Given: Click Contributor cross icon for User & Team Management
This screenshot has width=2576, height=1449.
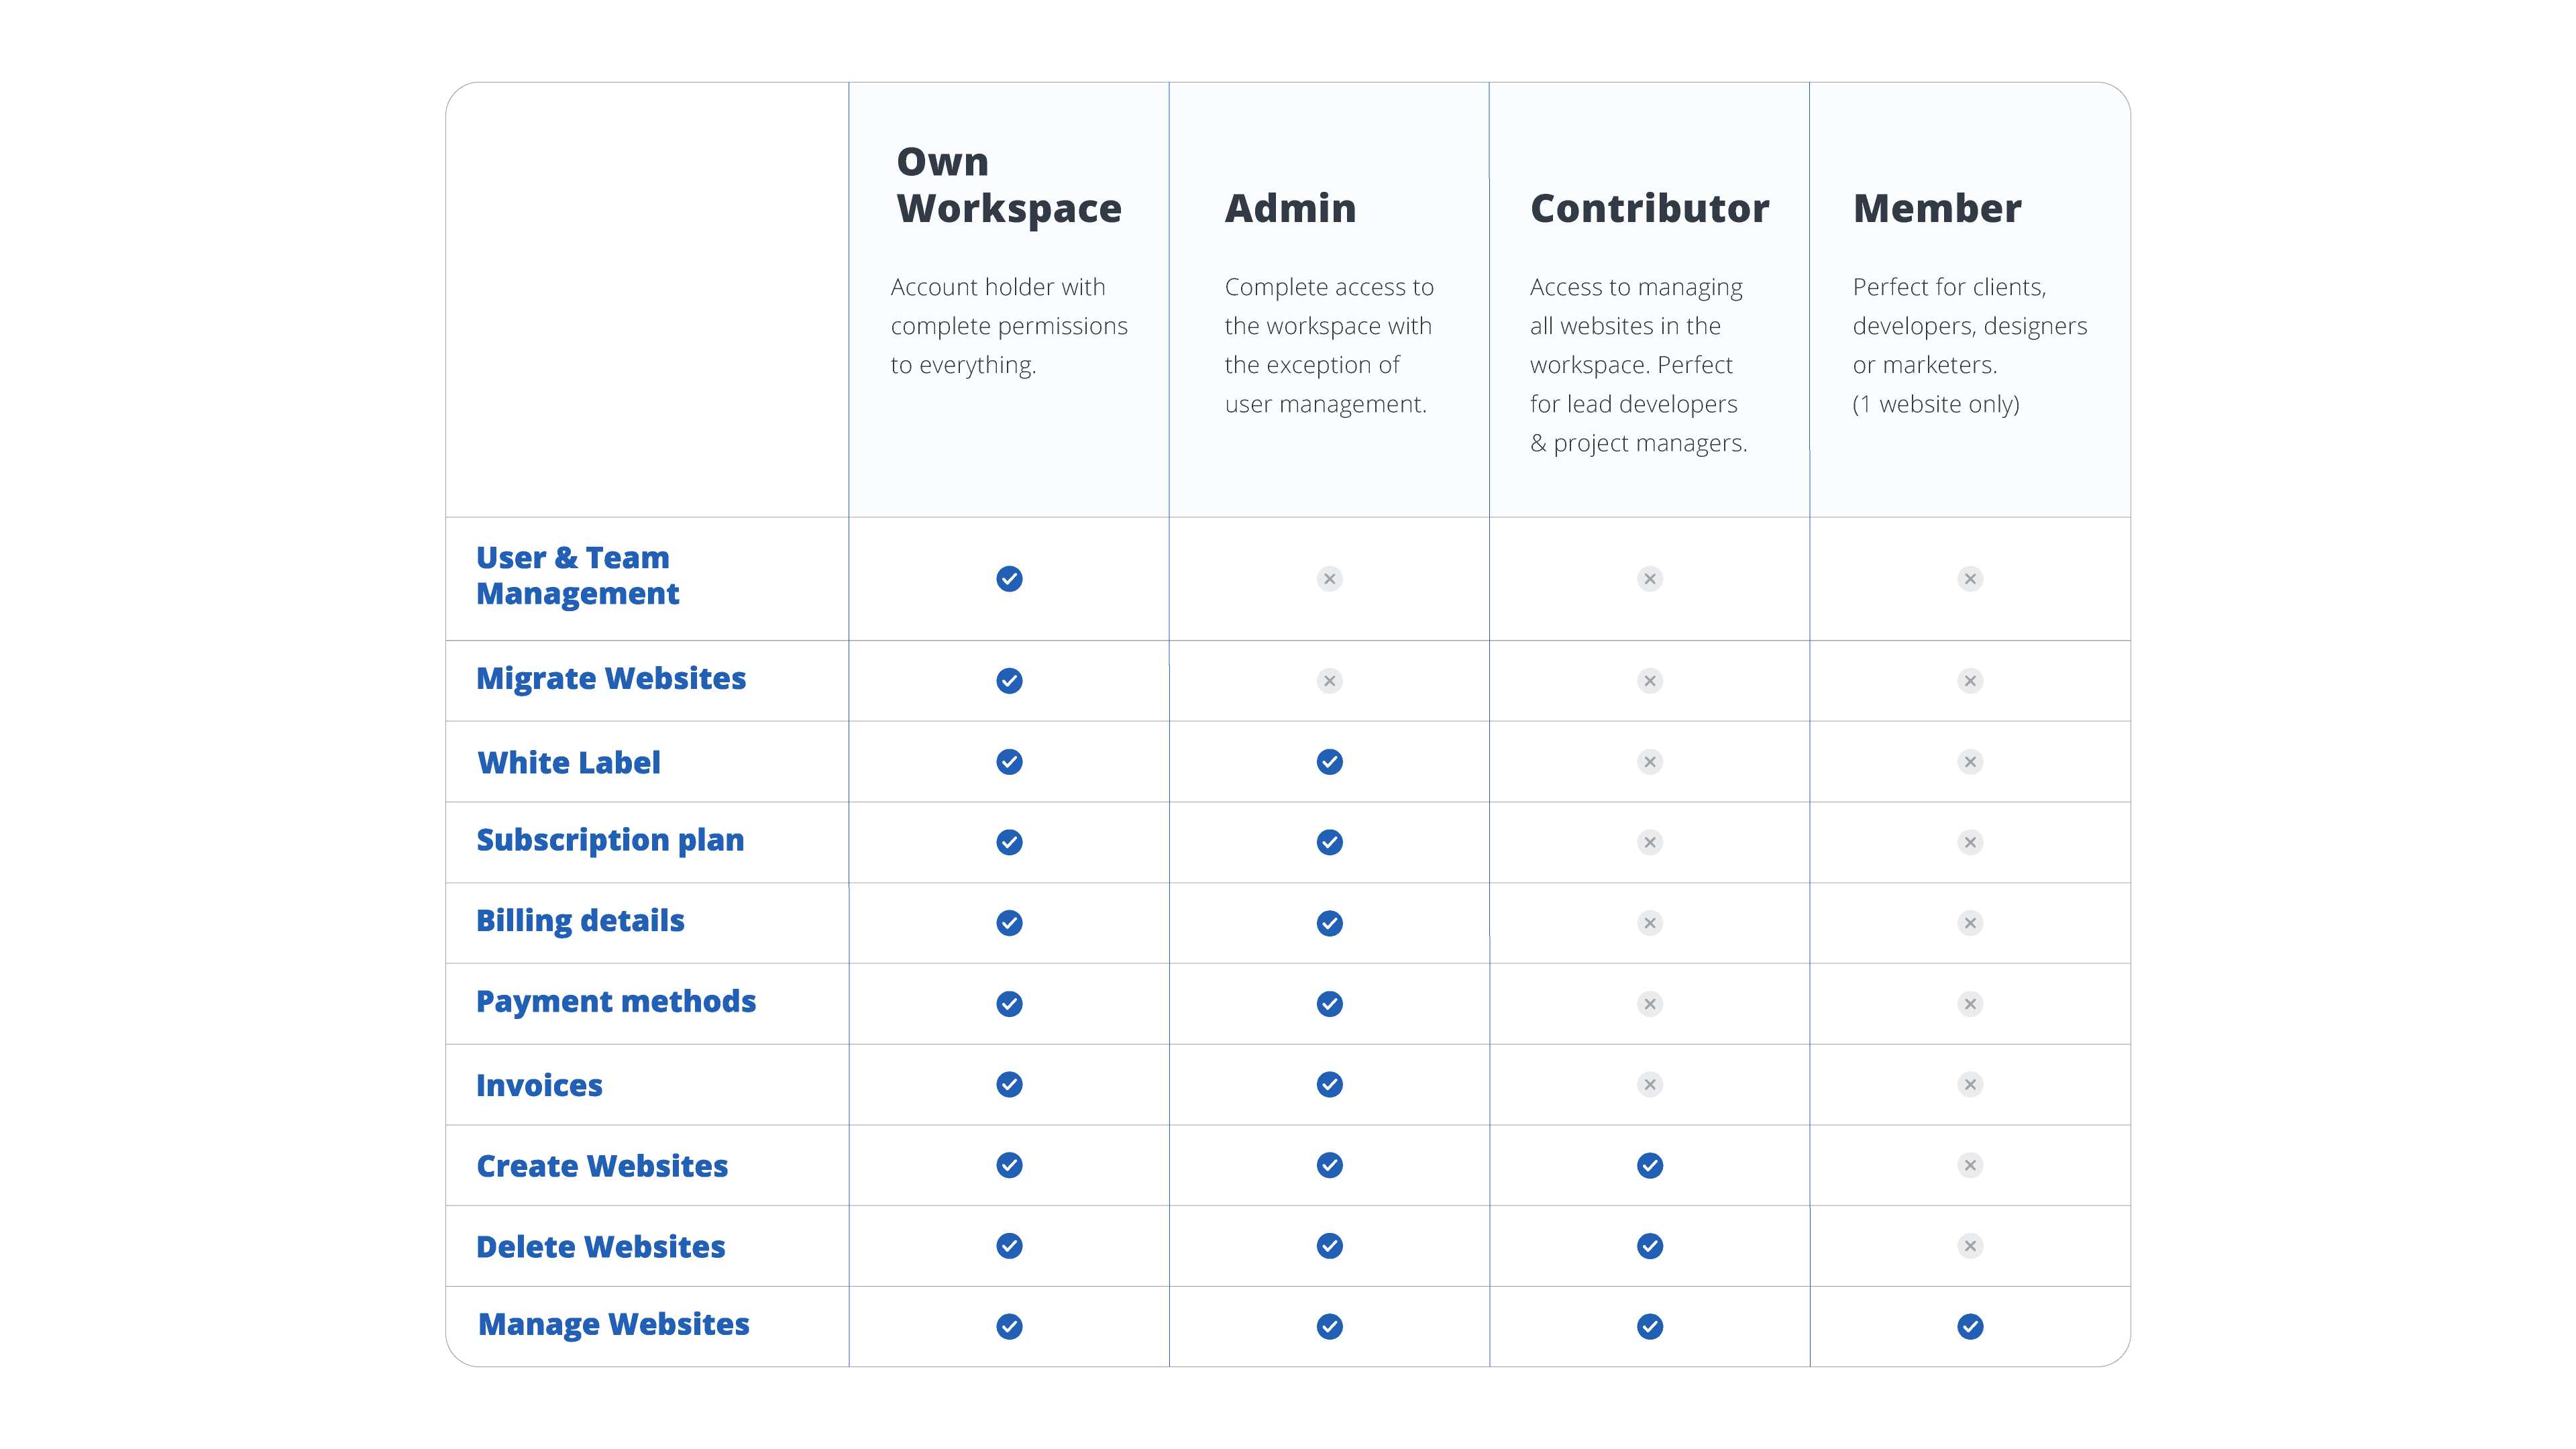Looking at the screenshot, I should pyautogui.click(x=1650, y=579).
